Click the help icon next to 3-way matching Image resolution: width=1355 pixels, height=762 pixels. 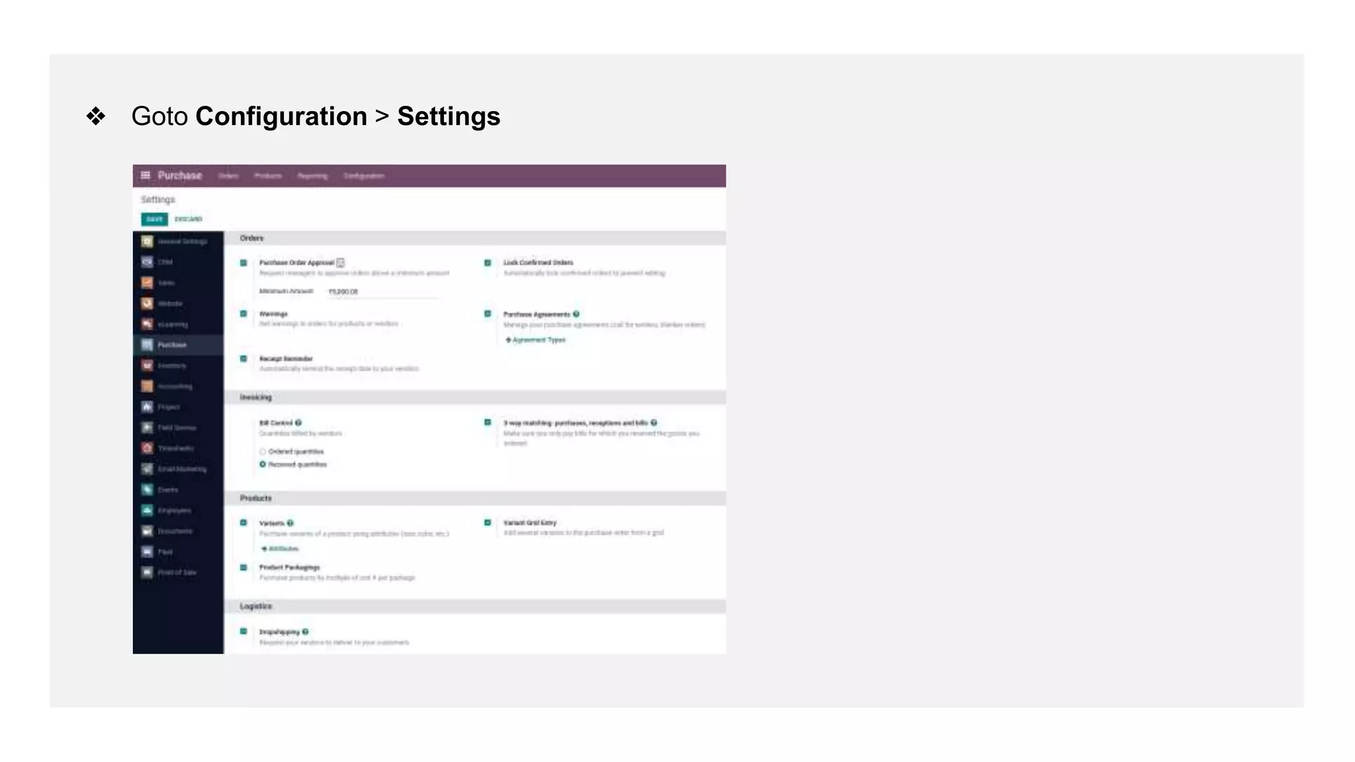tap(654, 423)
